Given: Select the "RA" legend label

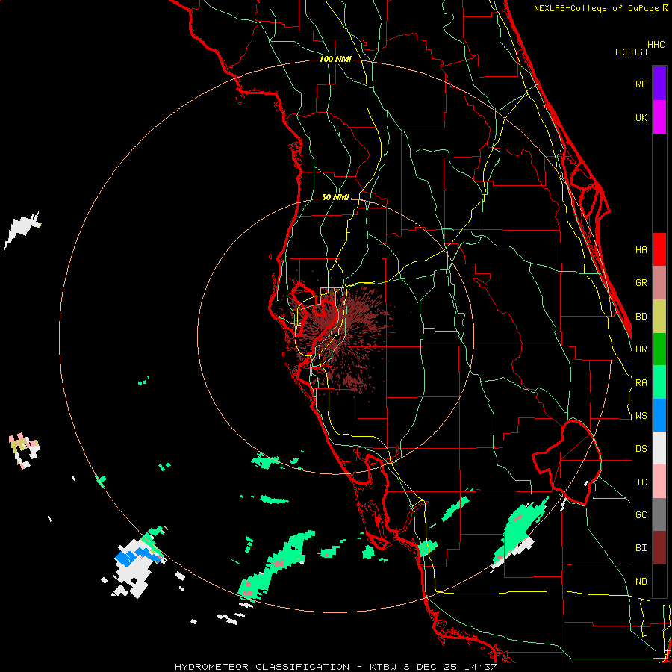Looking at the screenshot, I should [x=641, y=382].
